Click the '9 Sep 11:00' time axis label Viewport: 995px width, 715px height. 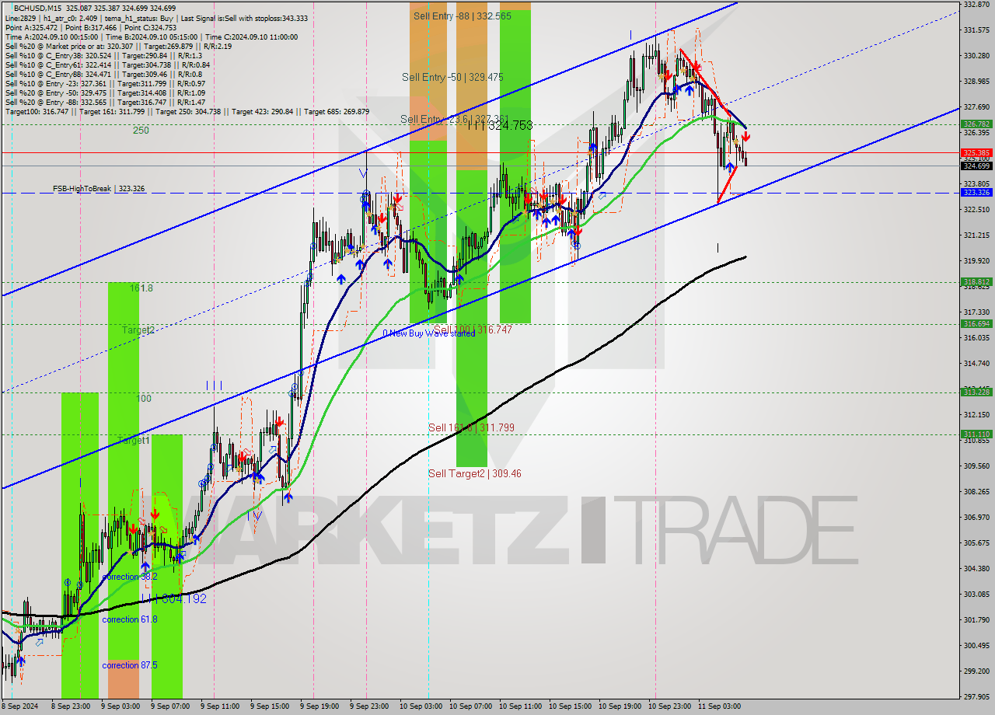(x=220, y=706)
